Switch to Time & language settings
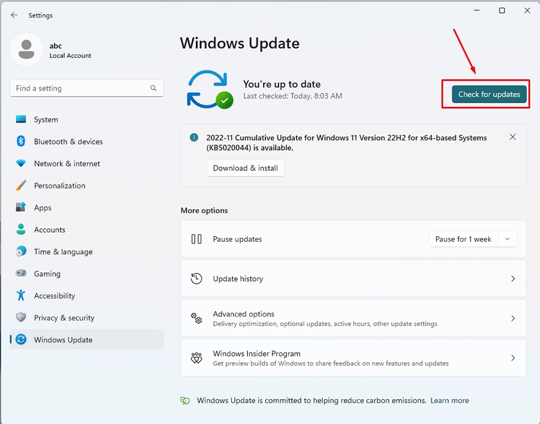540x424 pixels. pyautogui.click(x=63, y=252)
